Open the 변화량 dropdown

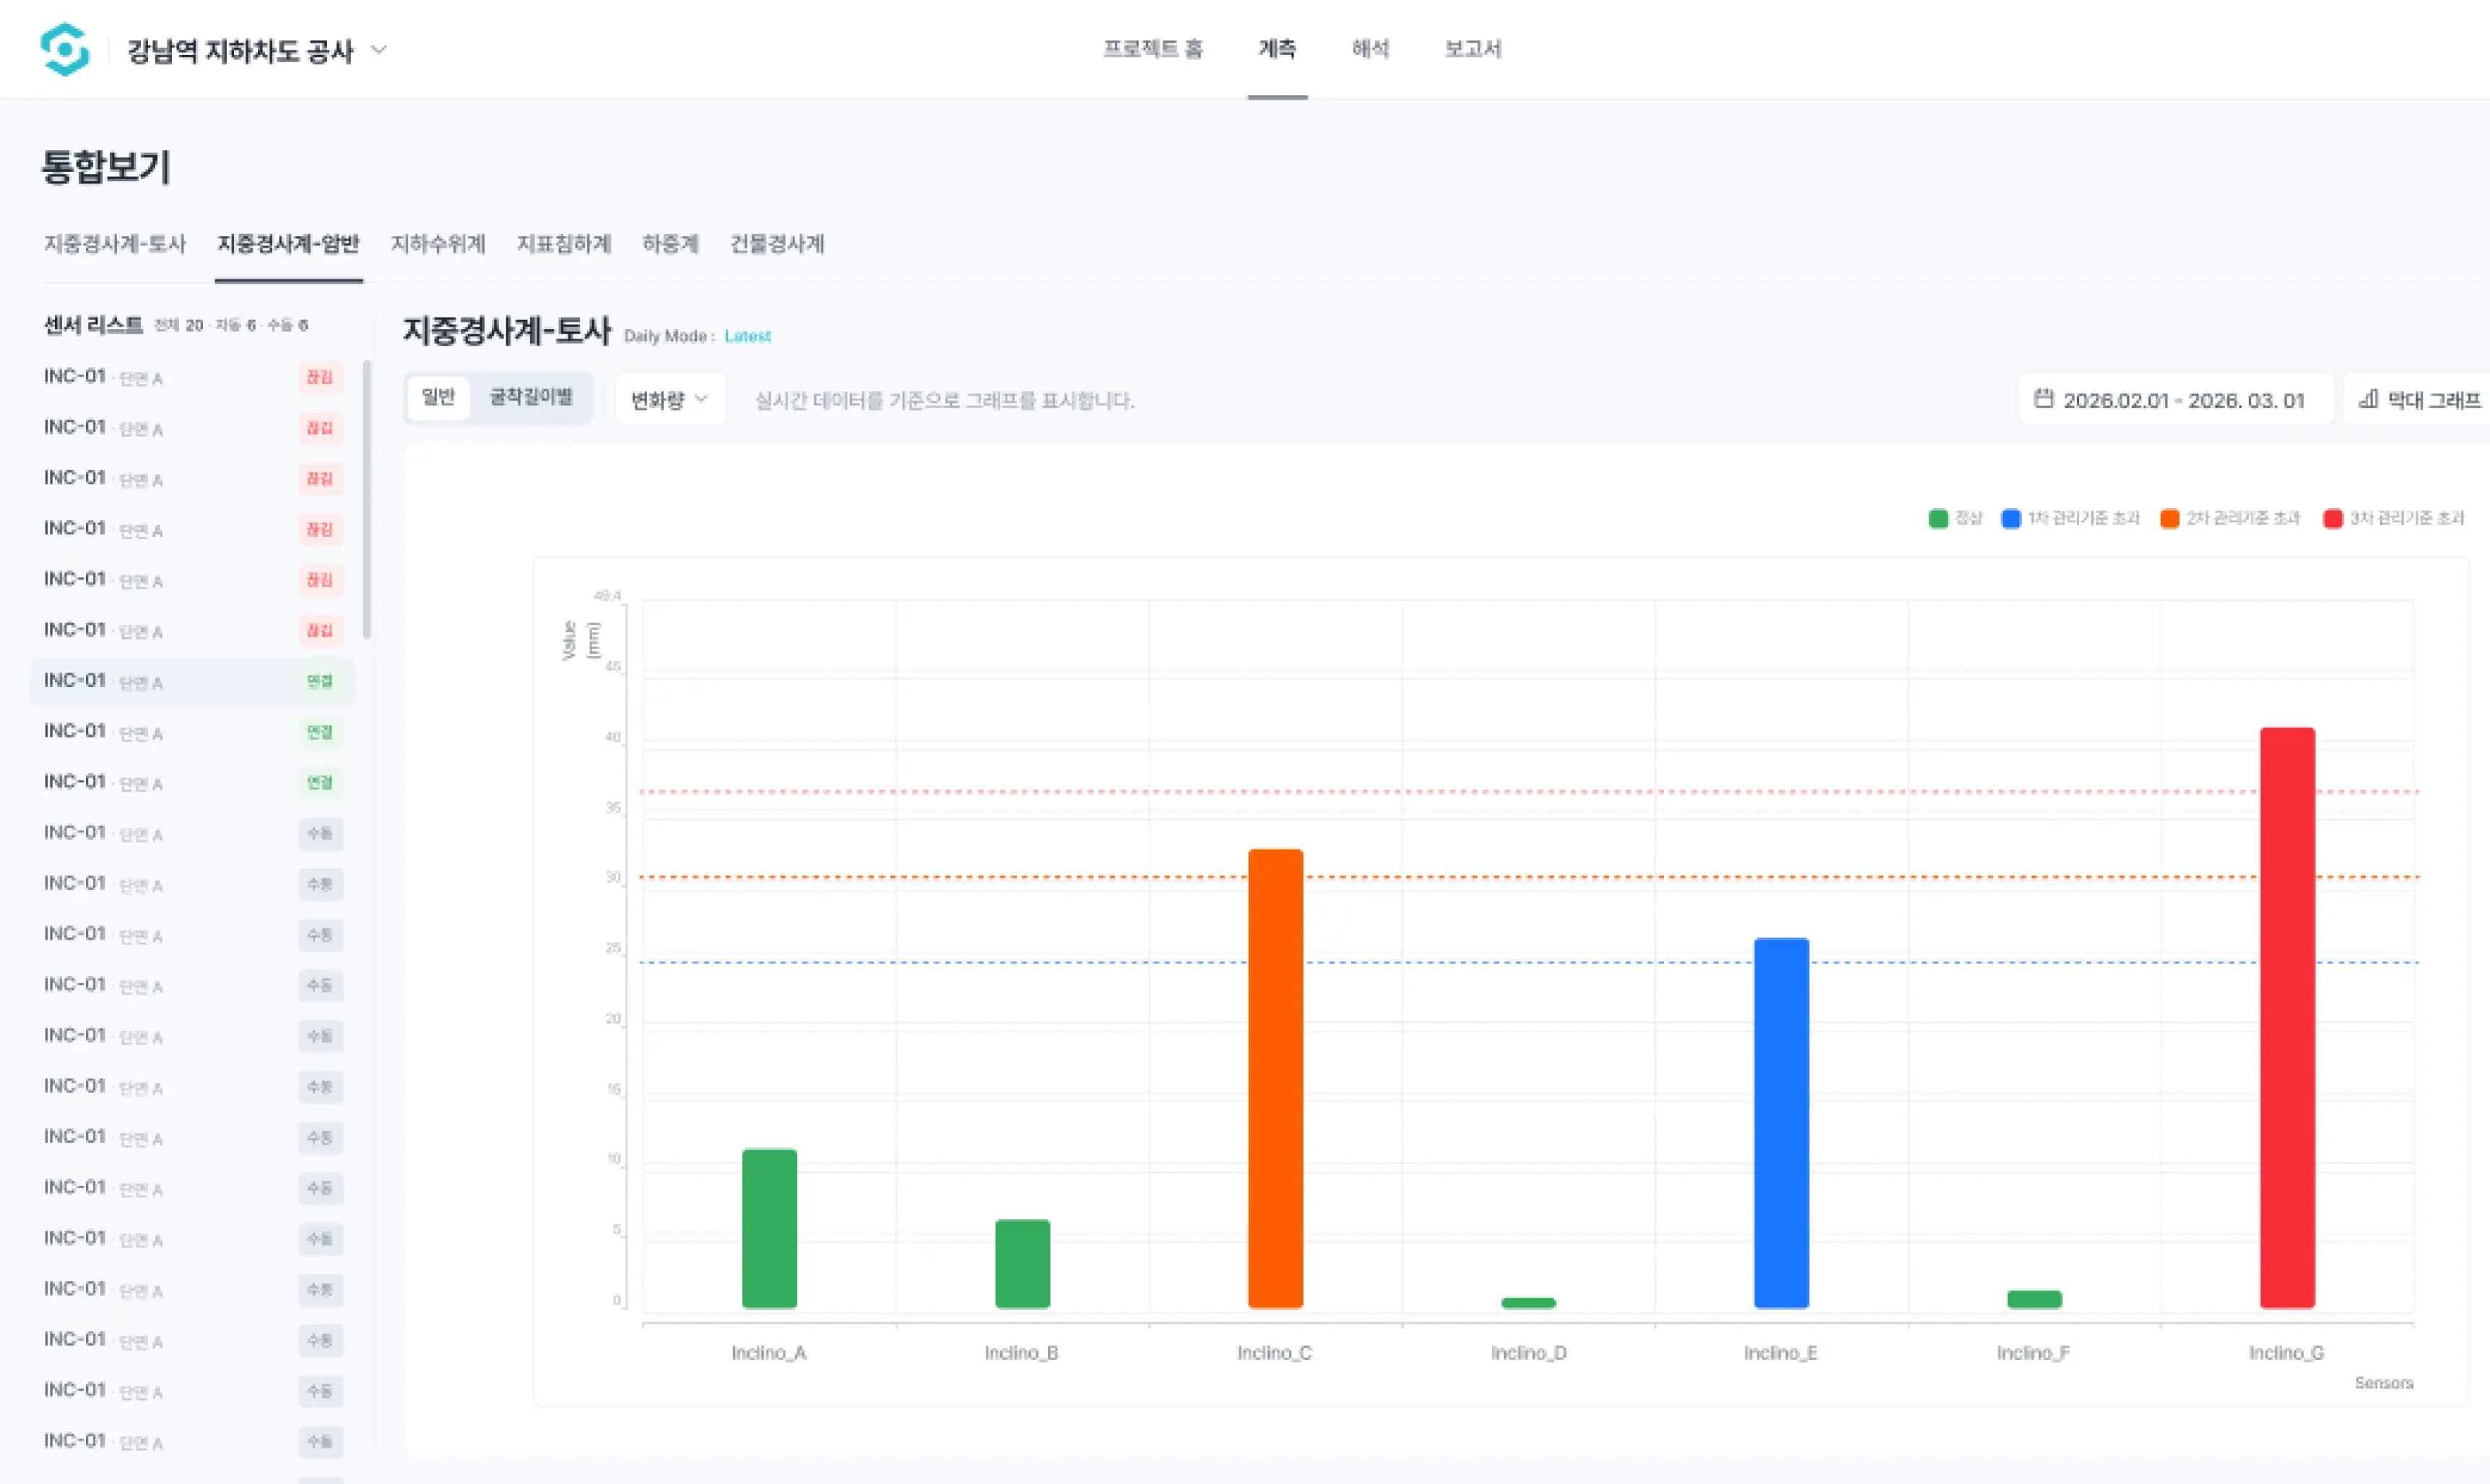(669, 400)
